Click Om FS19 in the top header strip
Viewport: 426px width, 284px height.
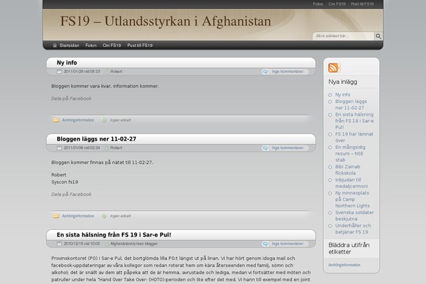coord(337,4)
